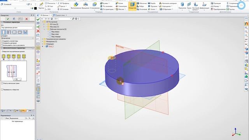This screenshot has height=140, width=249.
Task: Click the Отверстие hole tool in ribbon
Action: (132, 6)
